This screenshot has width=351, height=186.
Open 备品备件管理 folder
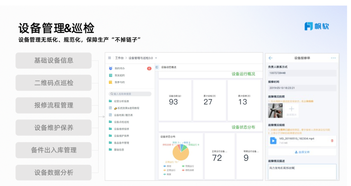[x=121, y=143]
